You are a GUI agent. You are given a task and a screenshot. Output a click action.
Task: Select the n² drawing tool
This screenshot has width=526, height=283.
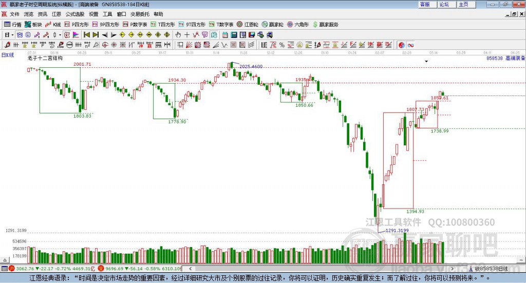pyautogui.click(x=87, y=45)
